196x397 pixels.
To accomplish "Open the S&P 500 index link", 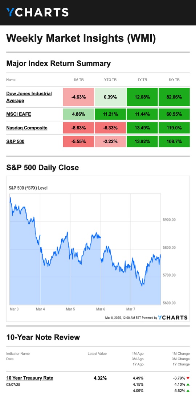I will [x=16, y=141].
